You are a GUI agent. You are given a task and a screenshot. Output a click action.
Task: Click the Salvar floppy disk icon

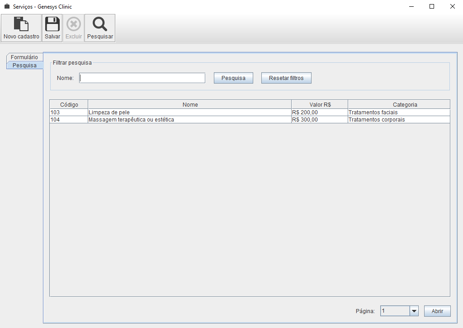click(52, 24)
